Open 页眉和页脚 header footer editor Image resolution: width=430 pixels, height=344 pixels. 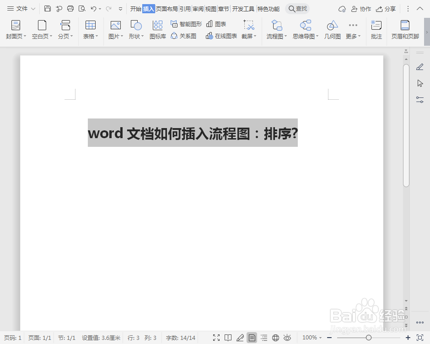tap(405, 30)
